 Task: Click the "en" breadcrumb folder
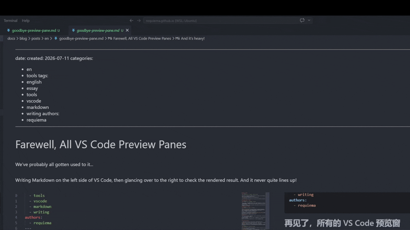(x=46, y=38)
